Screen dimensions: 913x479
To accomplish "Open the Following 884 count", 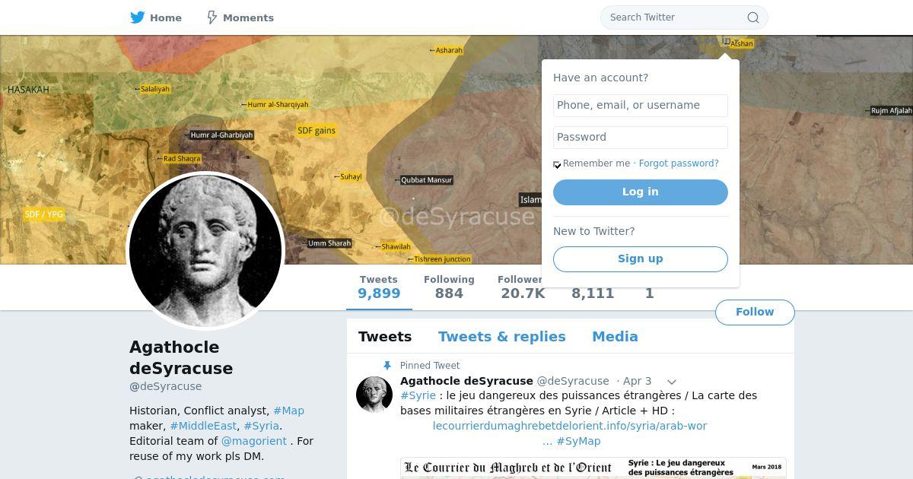I will 449,287.
